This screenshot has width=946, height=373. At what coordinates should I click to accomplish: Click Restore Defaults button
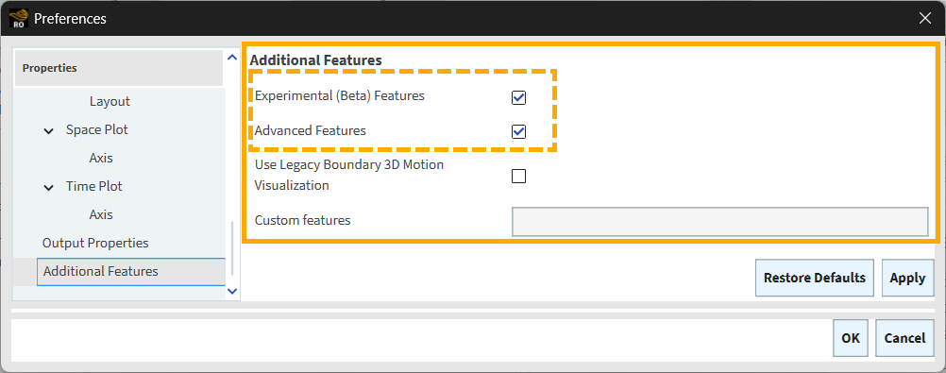(815, 278)
